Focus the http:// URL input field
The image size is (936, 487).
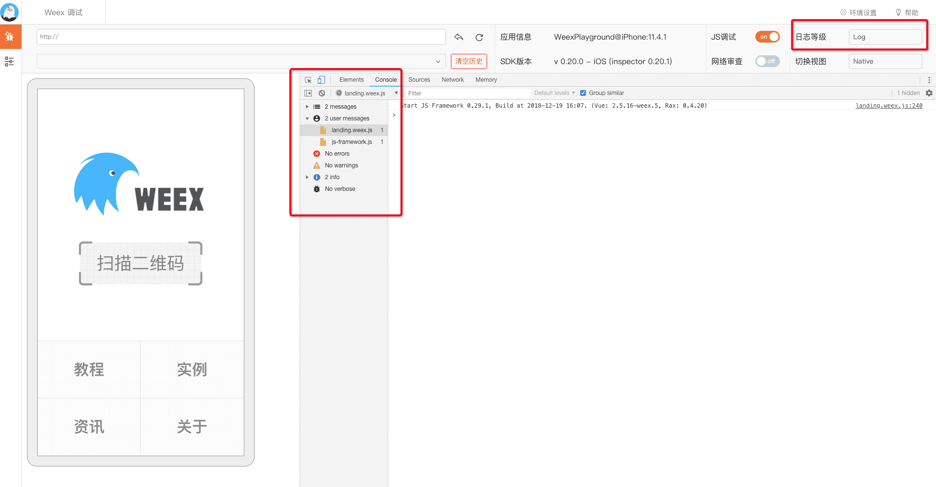(x=241, y=37)
